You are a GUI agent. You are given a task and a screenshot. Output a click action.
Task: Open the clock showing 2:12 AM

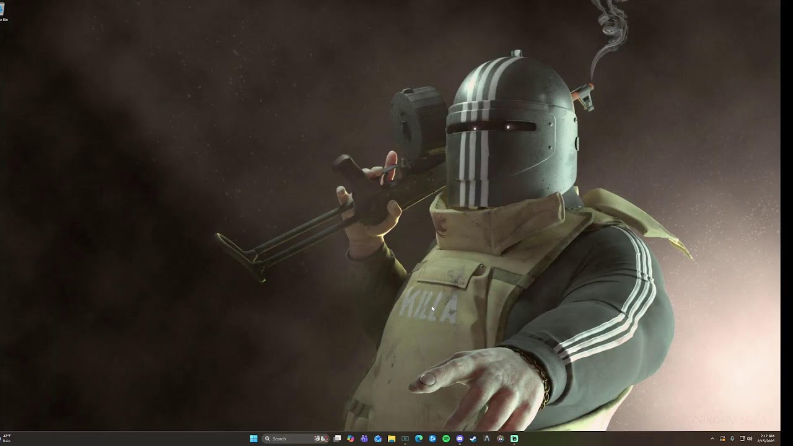767,439
